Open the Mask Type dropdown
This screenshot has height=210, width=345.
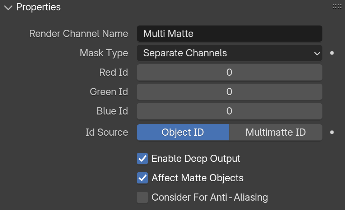[229, 53]
